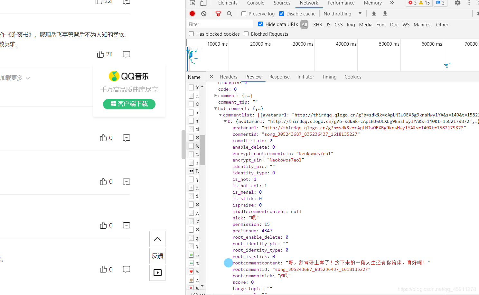479x295 pixels.
Task: Open the Headers tab of request
Action: (x=229, y=77)
